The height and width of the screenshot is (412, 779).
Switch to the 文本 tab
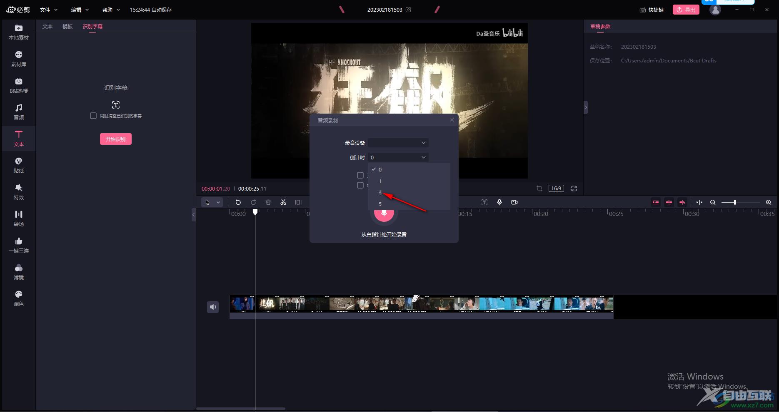click(x=47, y=26)
